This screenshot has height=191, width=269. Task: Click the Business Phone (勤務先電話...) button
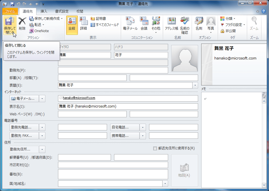point(24,127)
